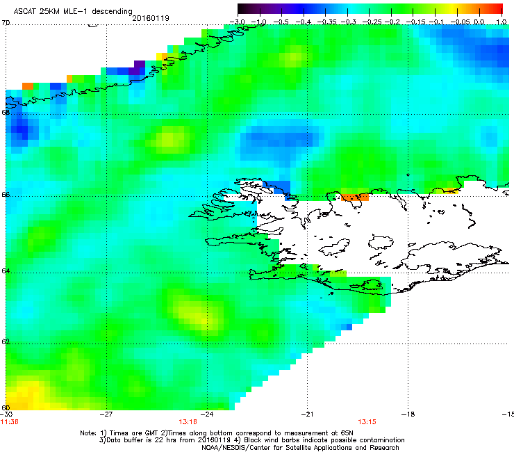Click the colorbar tick label 1.0
514x452 pixels.
[501, 22]
